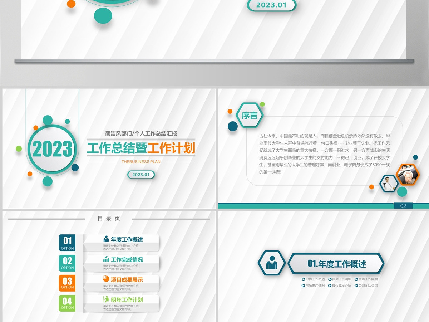Select the 工作完成情况 contents heading
Screen dimensions: 429x322
tap(127, 259)
